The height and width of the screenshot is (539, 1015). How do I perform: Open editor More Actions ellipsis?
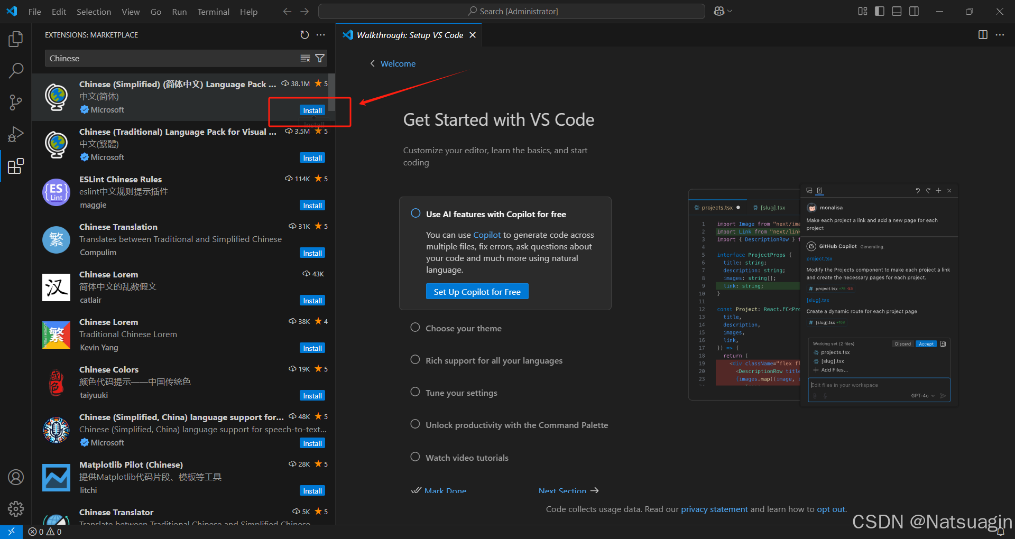click(1000, 35)
